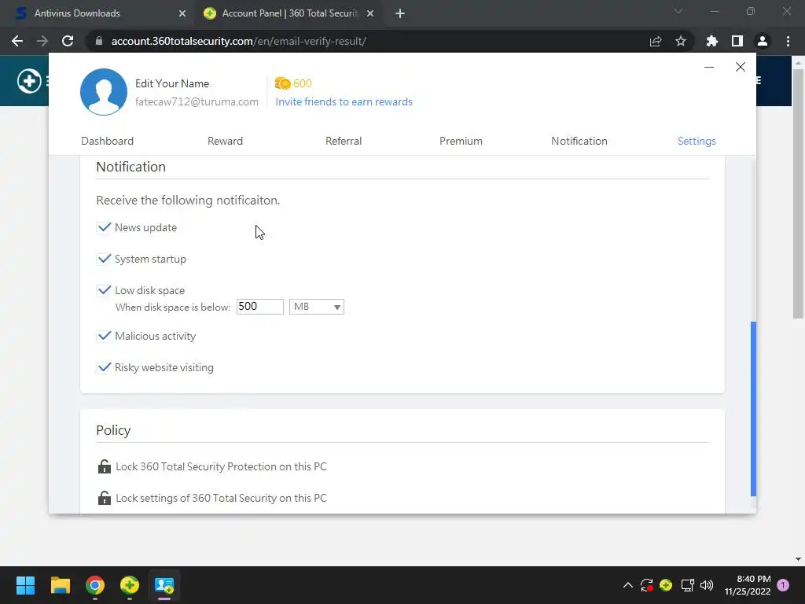Open File Explorer from the taskbar
805x604 pixels.
[x=60, y=585]
